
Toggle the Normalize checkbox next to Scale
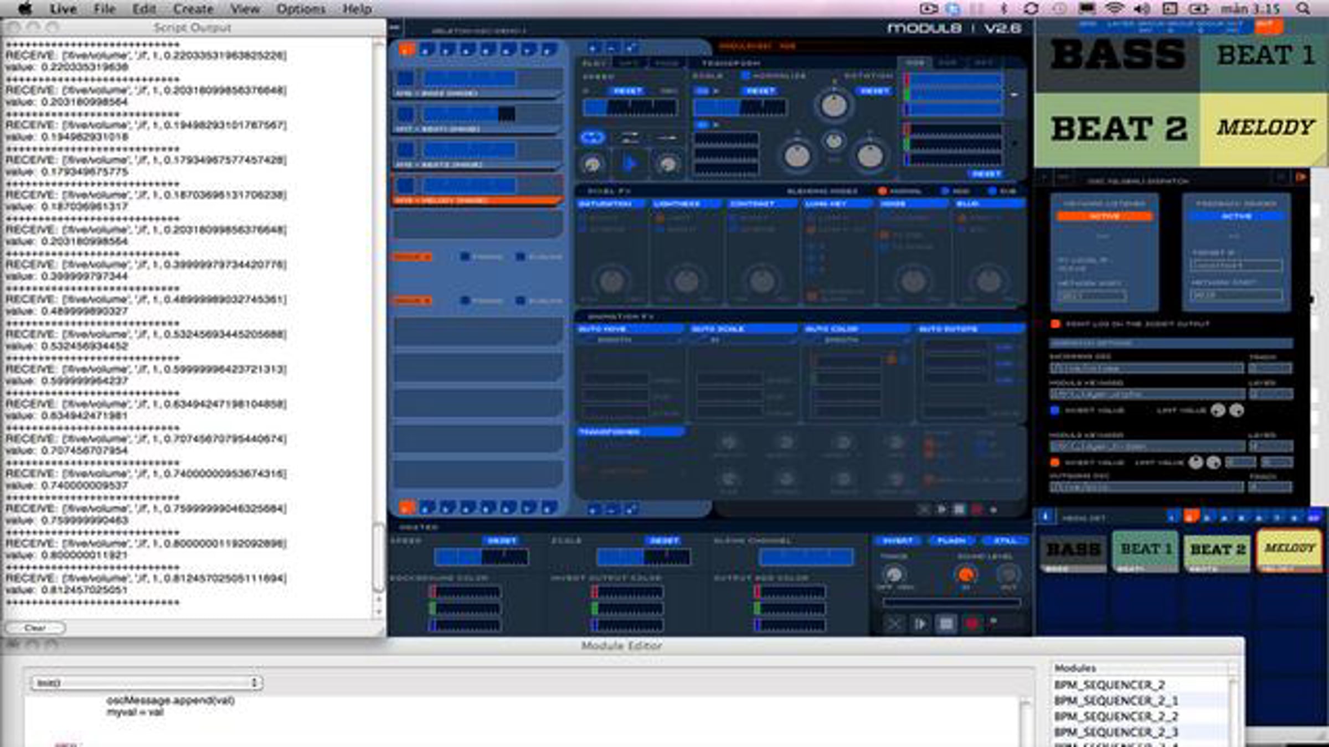(745, 75)
